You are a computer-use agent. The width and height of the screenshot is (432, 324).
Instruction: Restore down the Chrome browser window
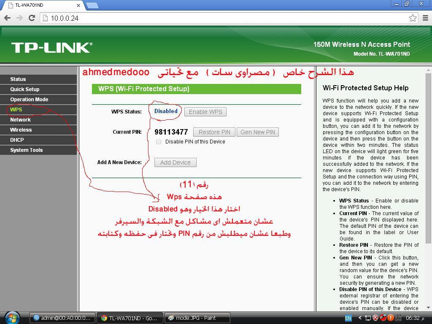[x=407, y=4]
